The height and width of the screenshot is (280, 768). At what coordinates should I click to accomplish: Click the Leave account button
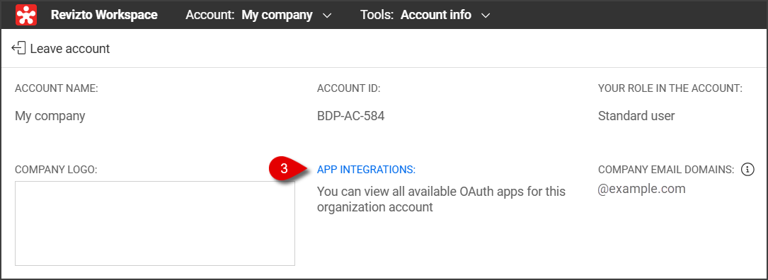click(61, 49)
